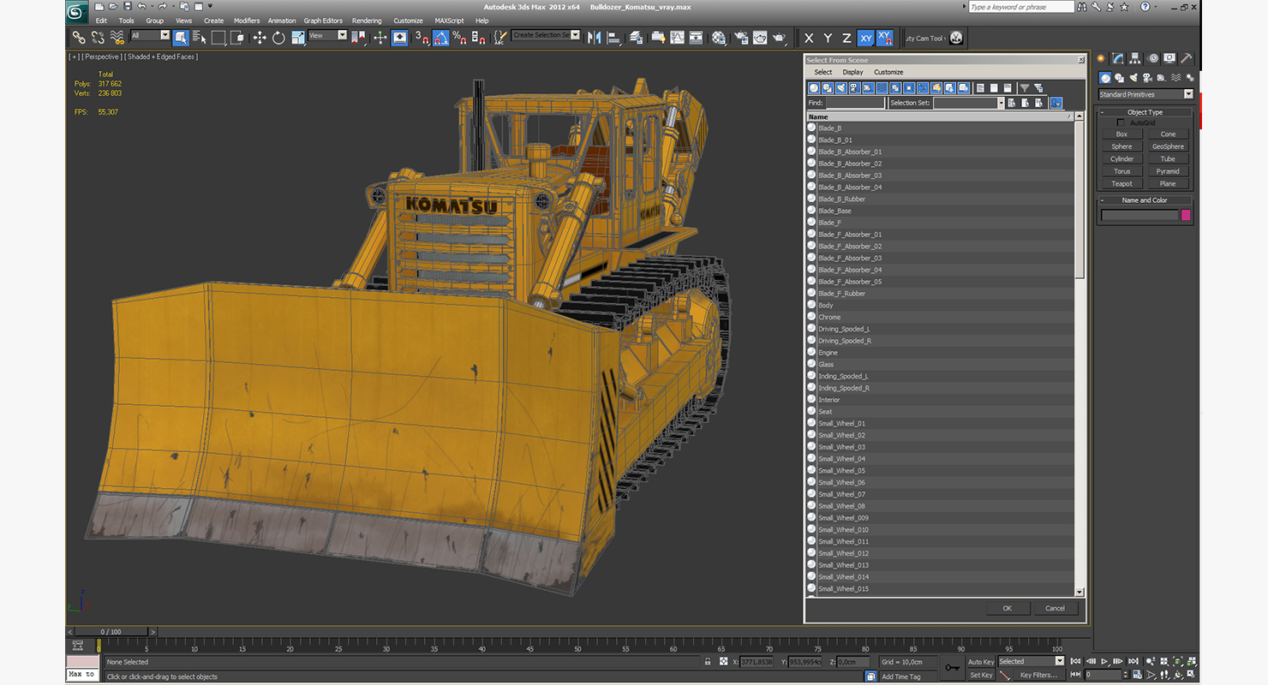
Task: Open the Graph Editors menu
Action: 323,21
